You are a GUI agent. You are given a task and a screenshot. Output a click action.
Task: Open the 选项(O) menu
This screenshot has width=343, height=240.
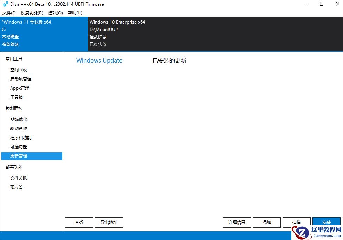click(x=55, y=13)
